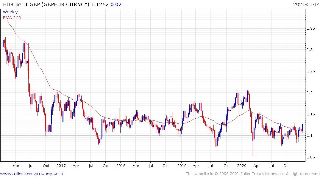Click the 1.05 price axis label
The image size is (320, 178).
311,157
